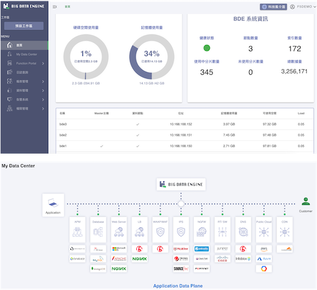Viewport: 317px width, 290px height.
Task: Click the Master checkmark for bde1
Action: (x=101, y=146)
